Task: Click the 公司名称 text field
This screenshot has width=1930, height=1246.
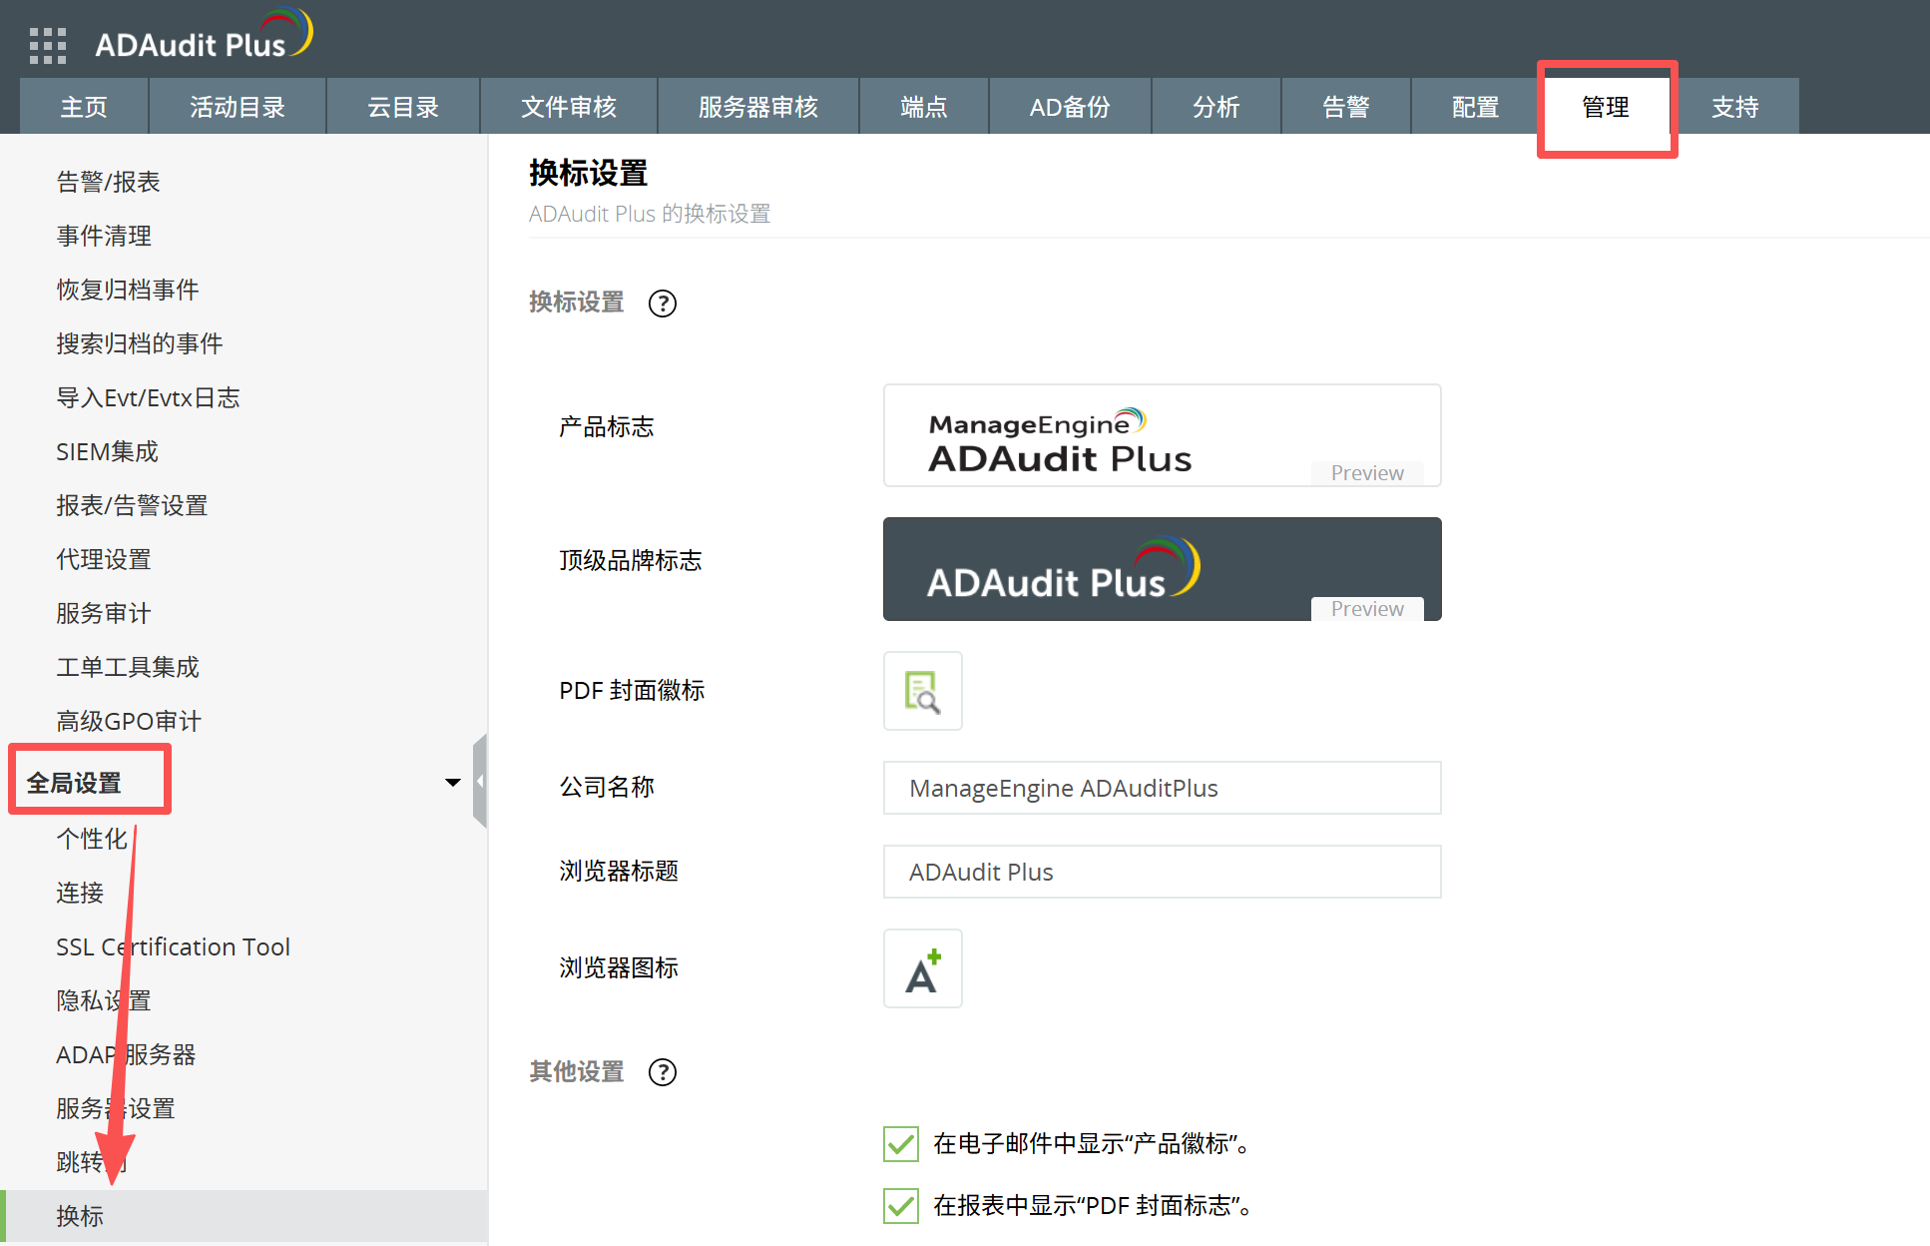Action: coord(1161,788)
